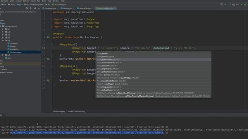Open the VCS menu
Viewport: 248px width, 139px height.
tap(49, 1)
